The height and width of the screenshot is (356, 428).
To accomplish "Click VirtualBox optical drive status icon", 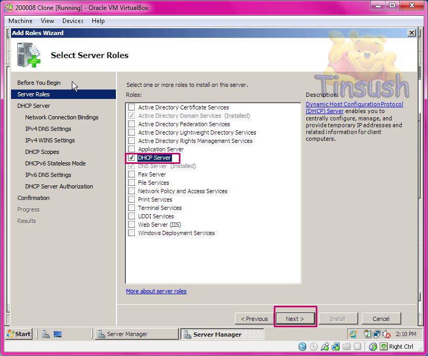I will 314,347.
